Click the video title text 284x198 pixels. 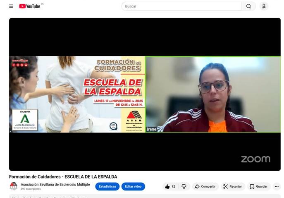[x=63, y=177]
